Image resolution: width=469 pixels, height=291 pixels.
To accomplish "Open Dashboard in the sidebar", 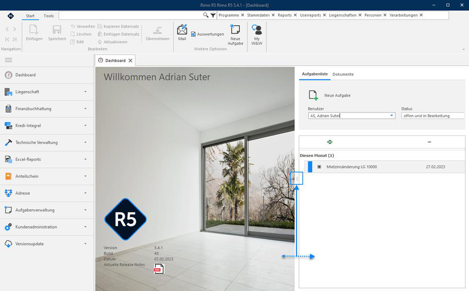I will pyautogui.click(x=47, y=75).
